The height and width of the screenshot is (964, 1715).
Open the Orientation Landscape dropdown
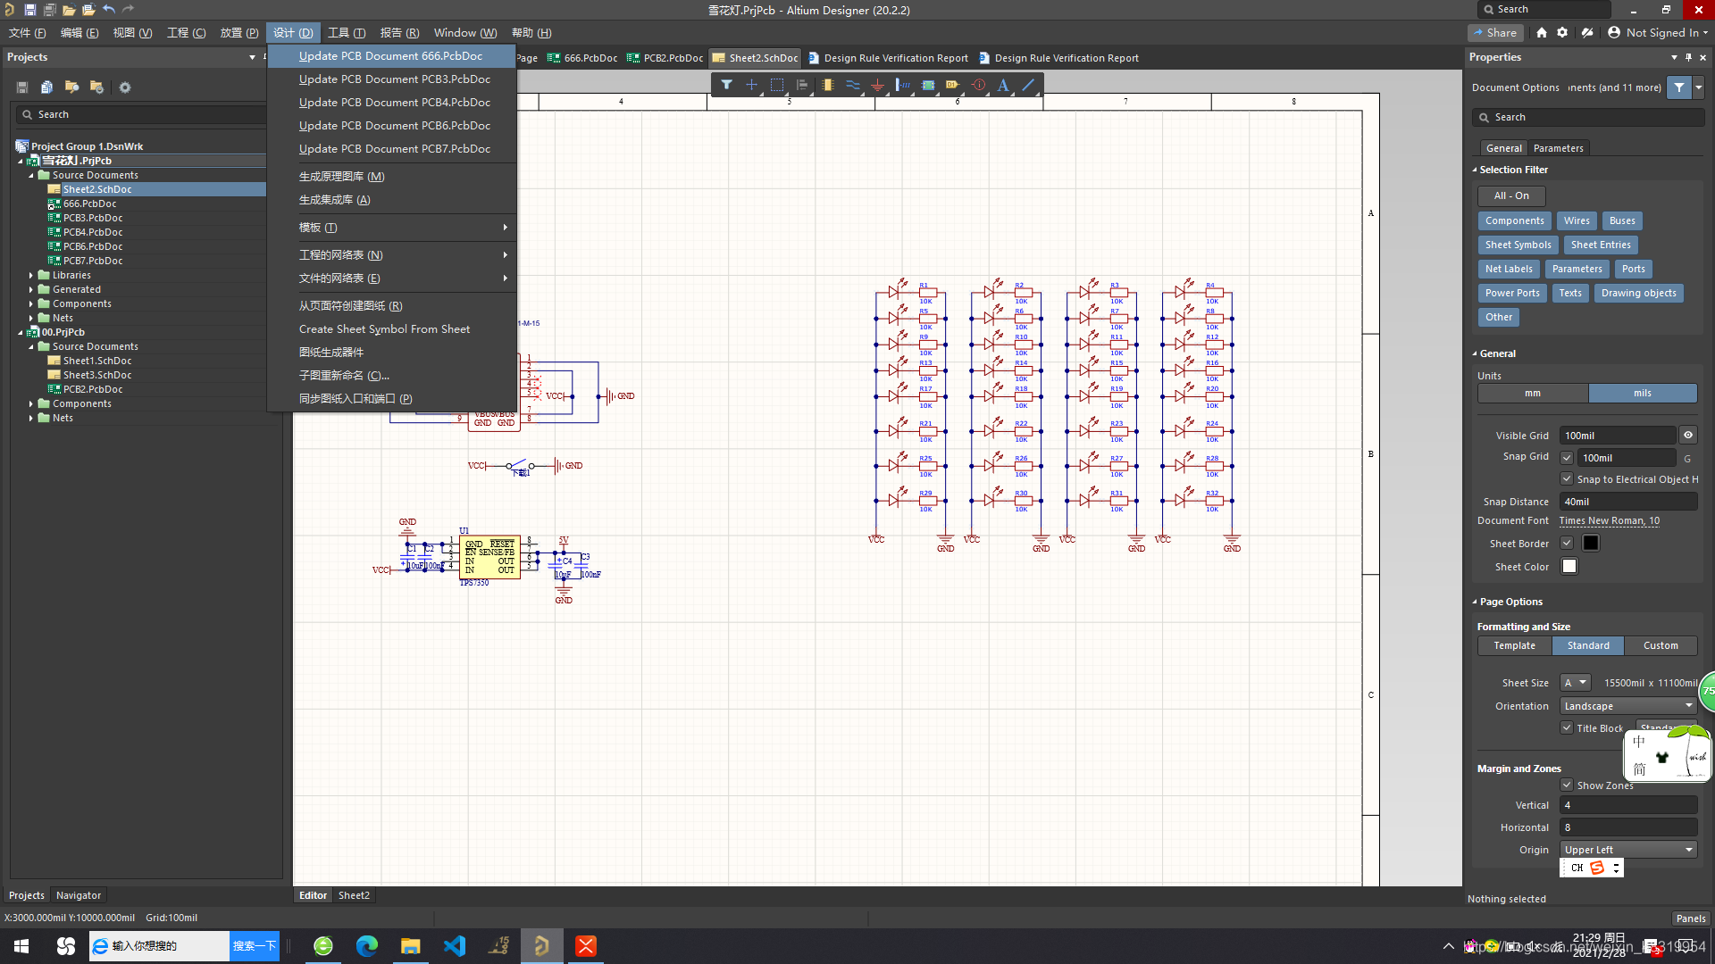pos(1628,706)
